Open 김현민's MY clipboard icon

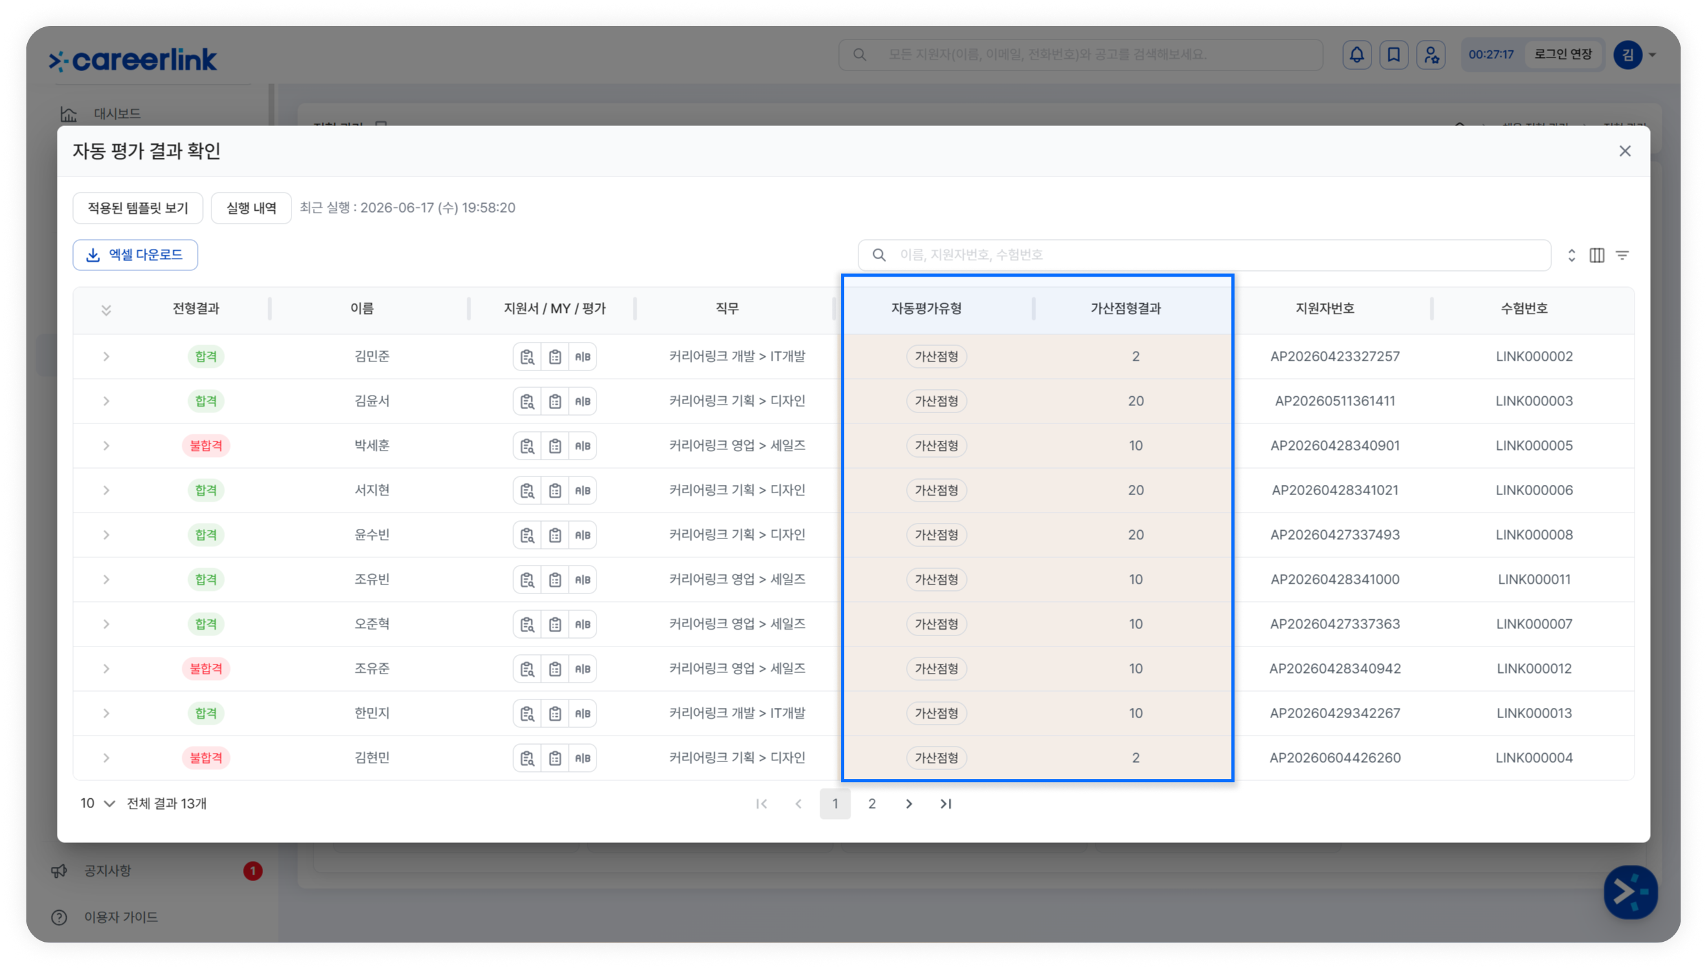(x=555, y=758)
